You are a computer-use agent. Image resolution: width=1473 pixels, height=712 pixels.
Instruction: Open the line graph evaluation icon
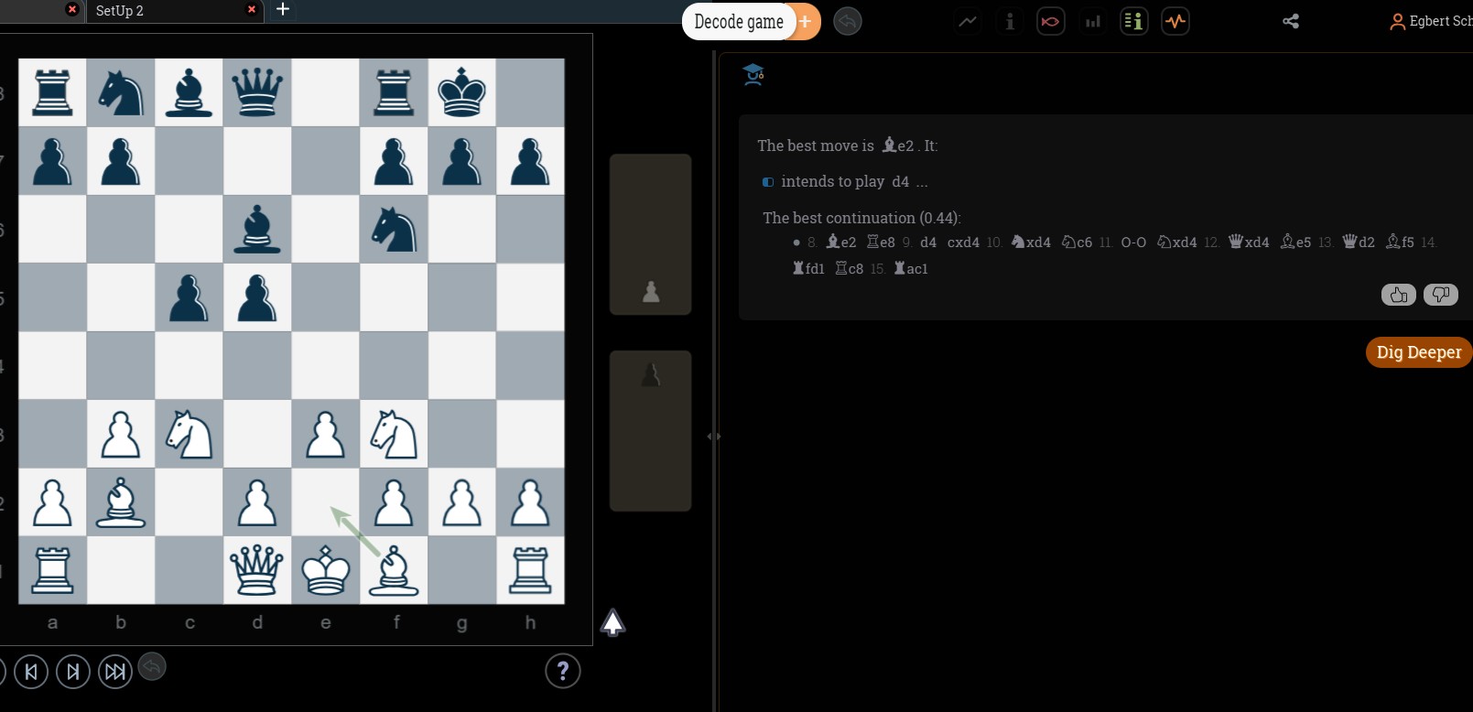pyautogui.click(x=968, y=21)
